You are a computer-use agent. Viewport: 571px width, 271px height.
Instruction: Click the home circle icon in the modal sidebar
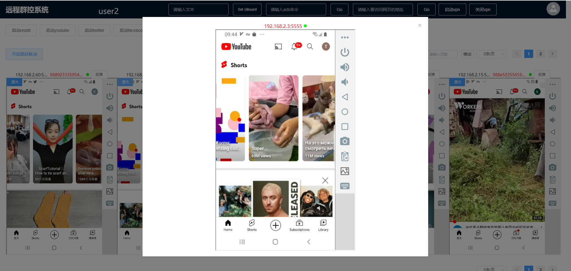[x=345, y=112]
